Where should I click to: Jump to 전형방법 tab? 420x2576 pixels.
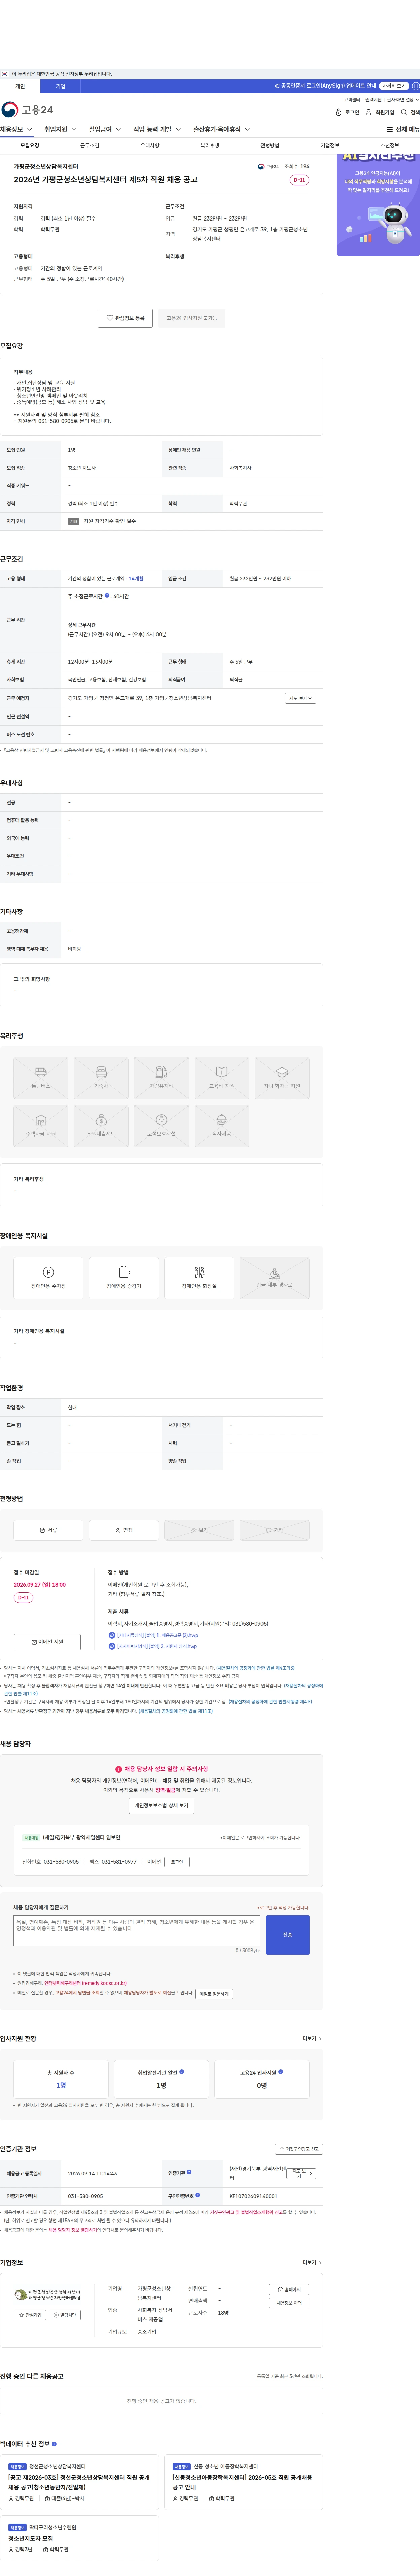(x=270, y=146)
